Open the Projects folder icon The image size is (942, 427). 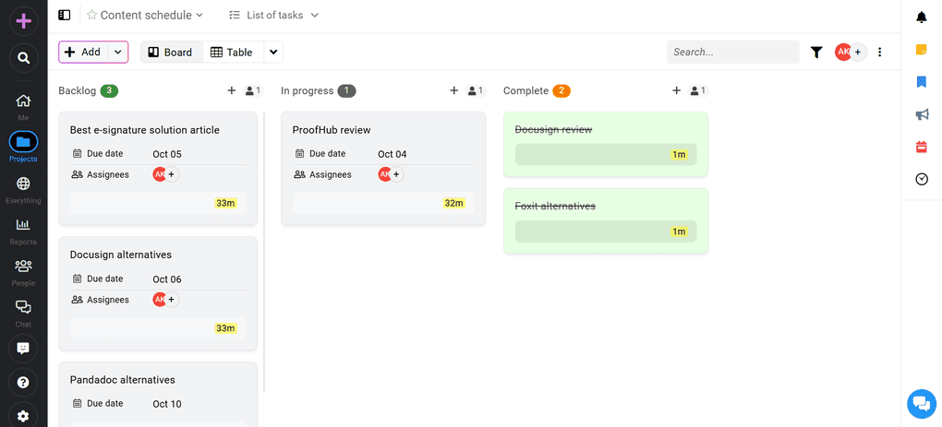tap(23, 142)
